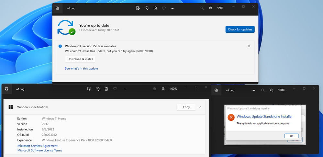Select Installed on date 9/8/2022

click(48, 129)
